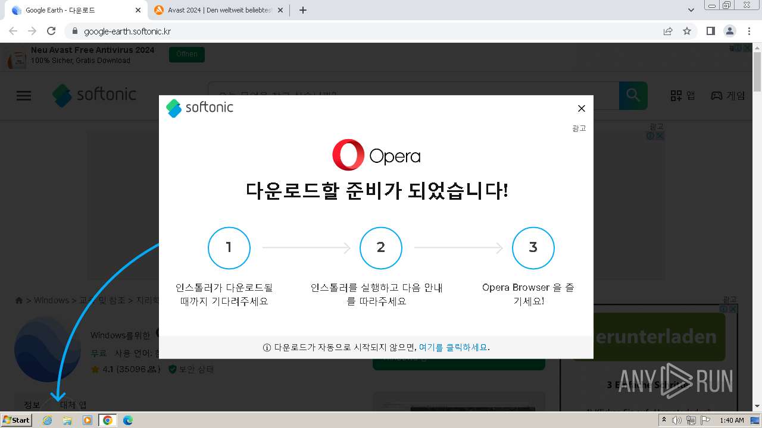This screenshot has height=428, width=762.
Task: Click the '보안 상태' security status badge
Action: click(191, 369)
